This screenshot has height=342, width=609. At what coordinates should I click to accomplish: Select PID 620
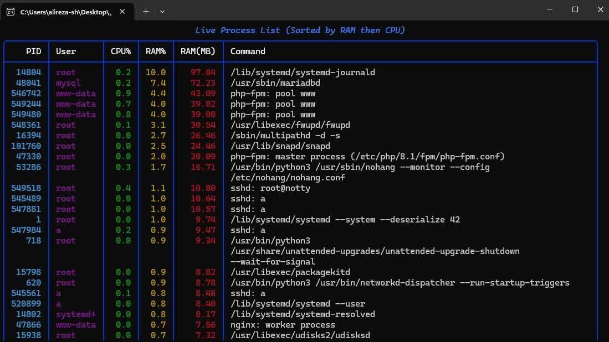point(33,283)
